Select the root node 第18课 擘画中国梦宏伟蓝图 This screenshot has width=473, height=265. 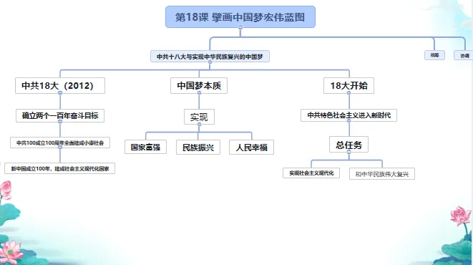[x=240, y=17]
